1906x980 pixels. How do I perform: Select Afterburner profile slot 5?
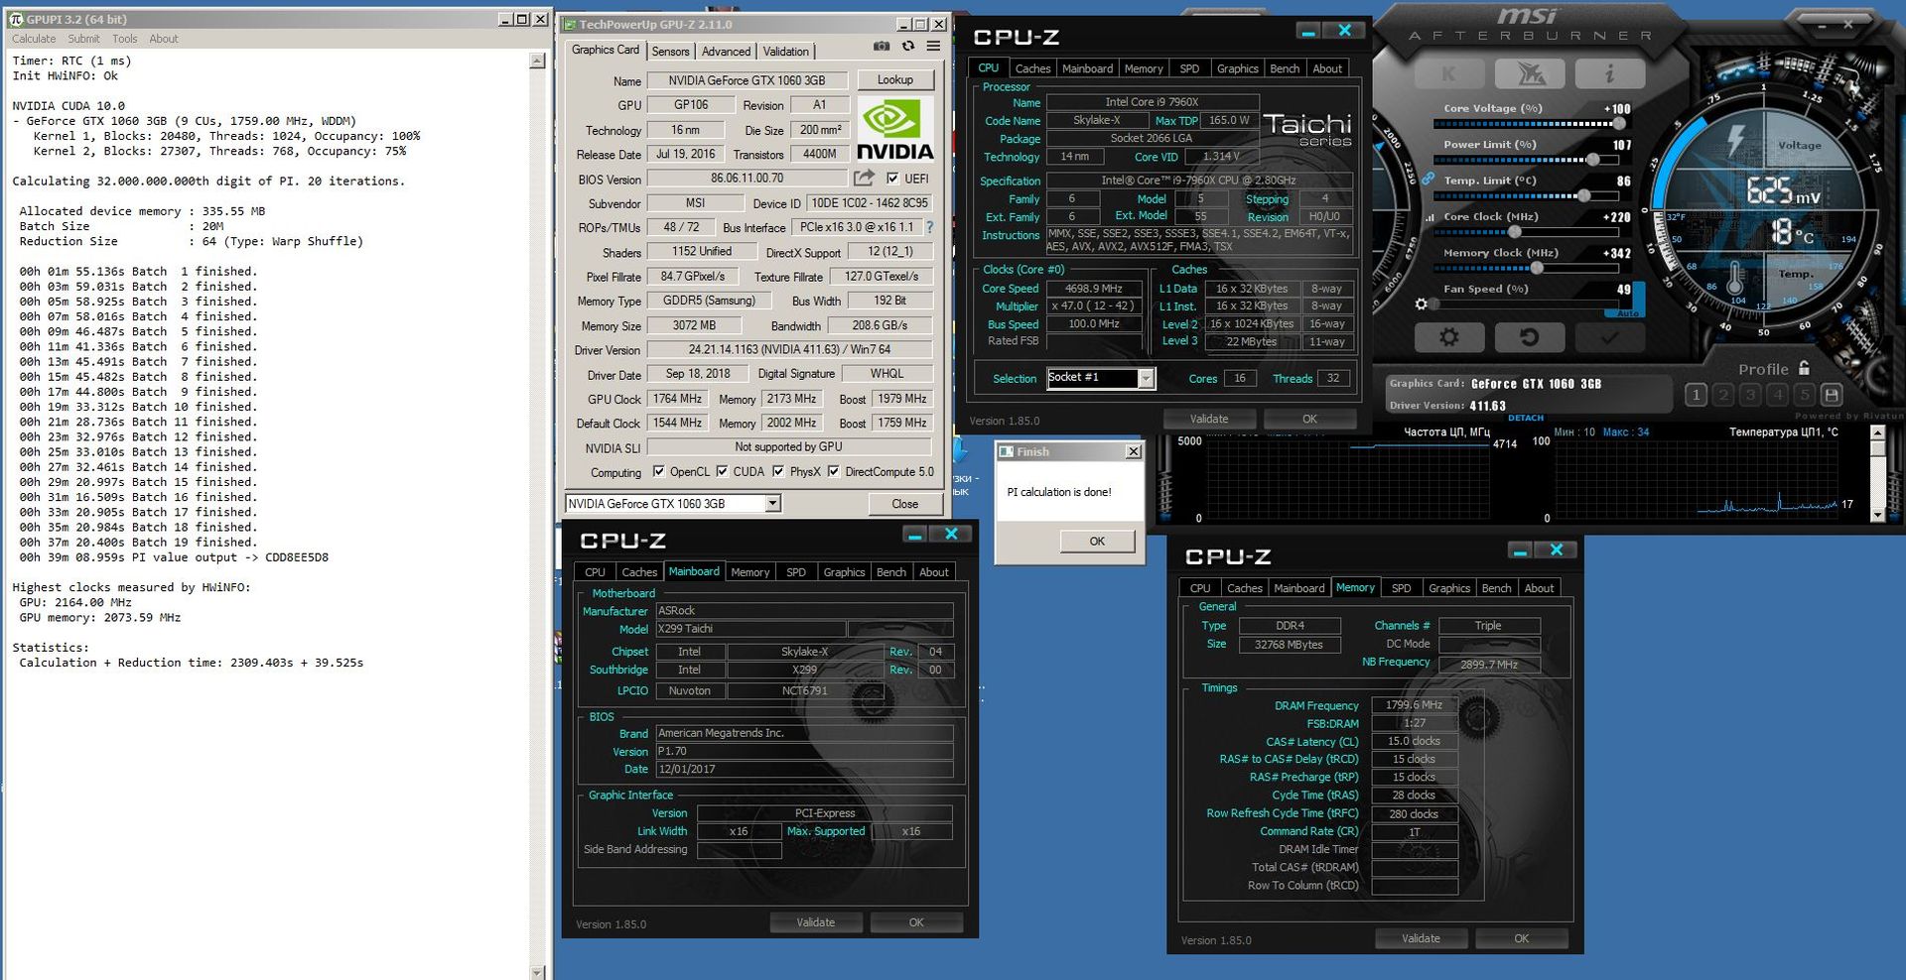tap(1805, 395)
